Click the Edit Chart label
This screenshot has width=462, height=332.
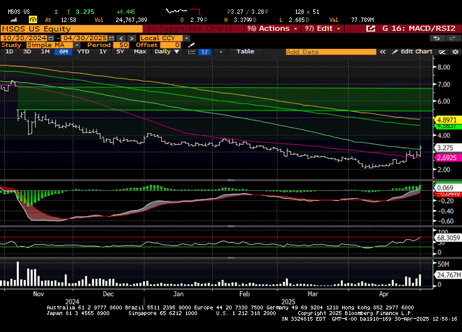coord(416,51)
